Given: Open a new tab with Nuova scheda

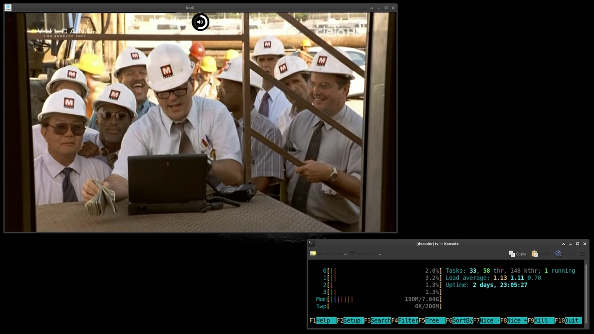Looking at the screenshot, I should coord(326,254).
